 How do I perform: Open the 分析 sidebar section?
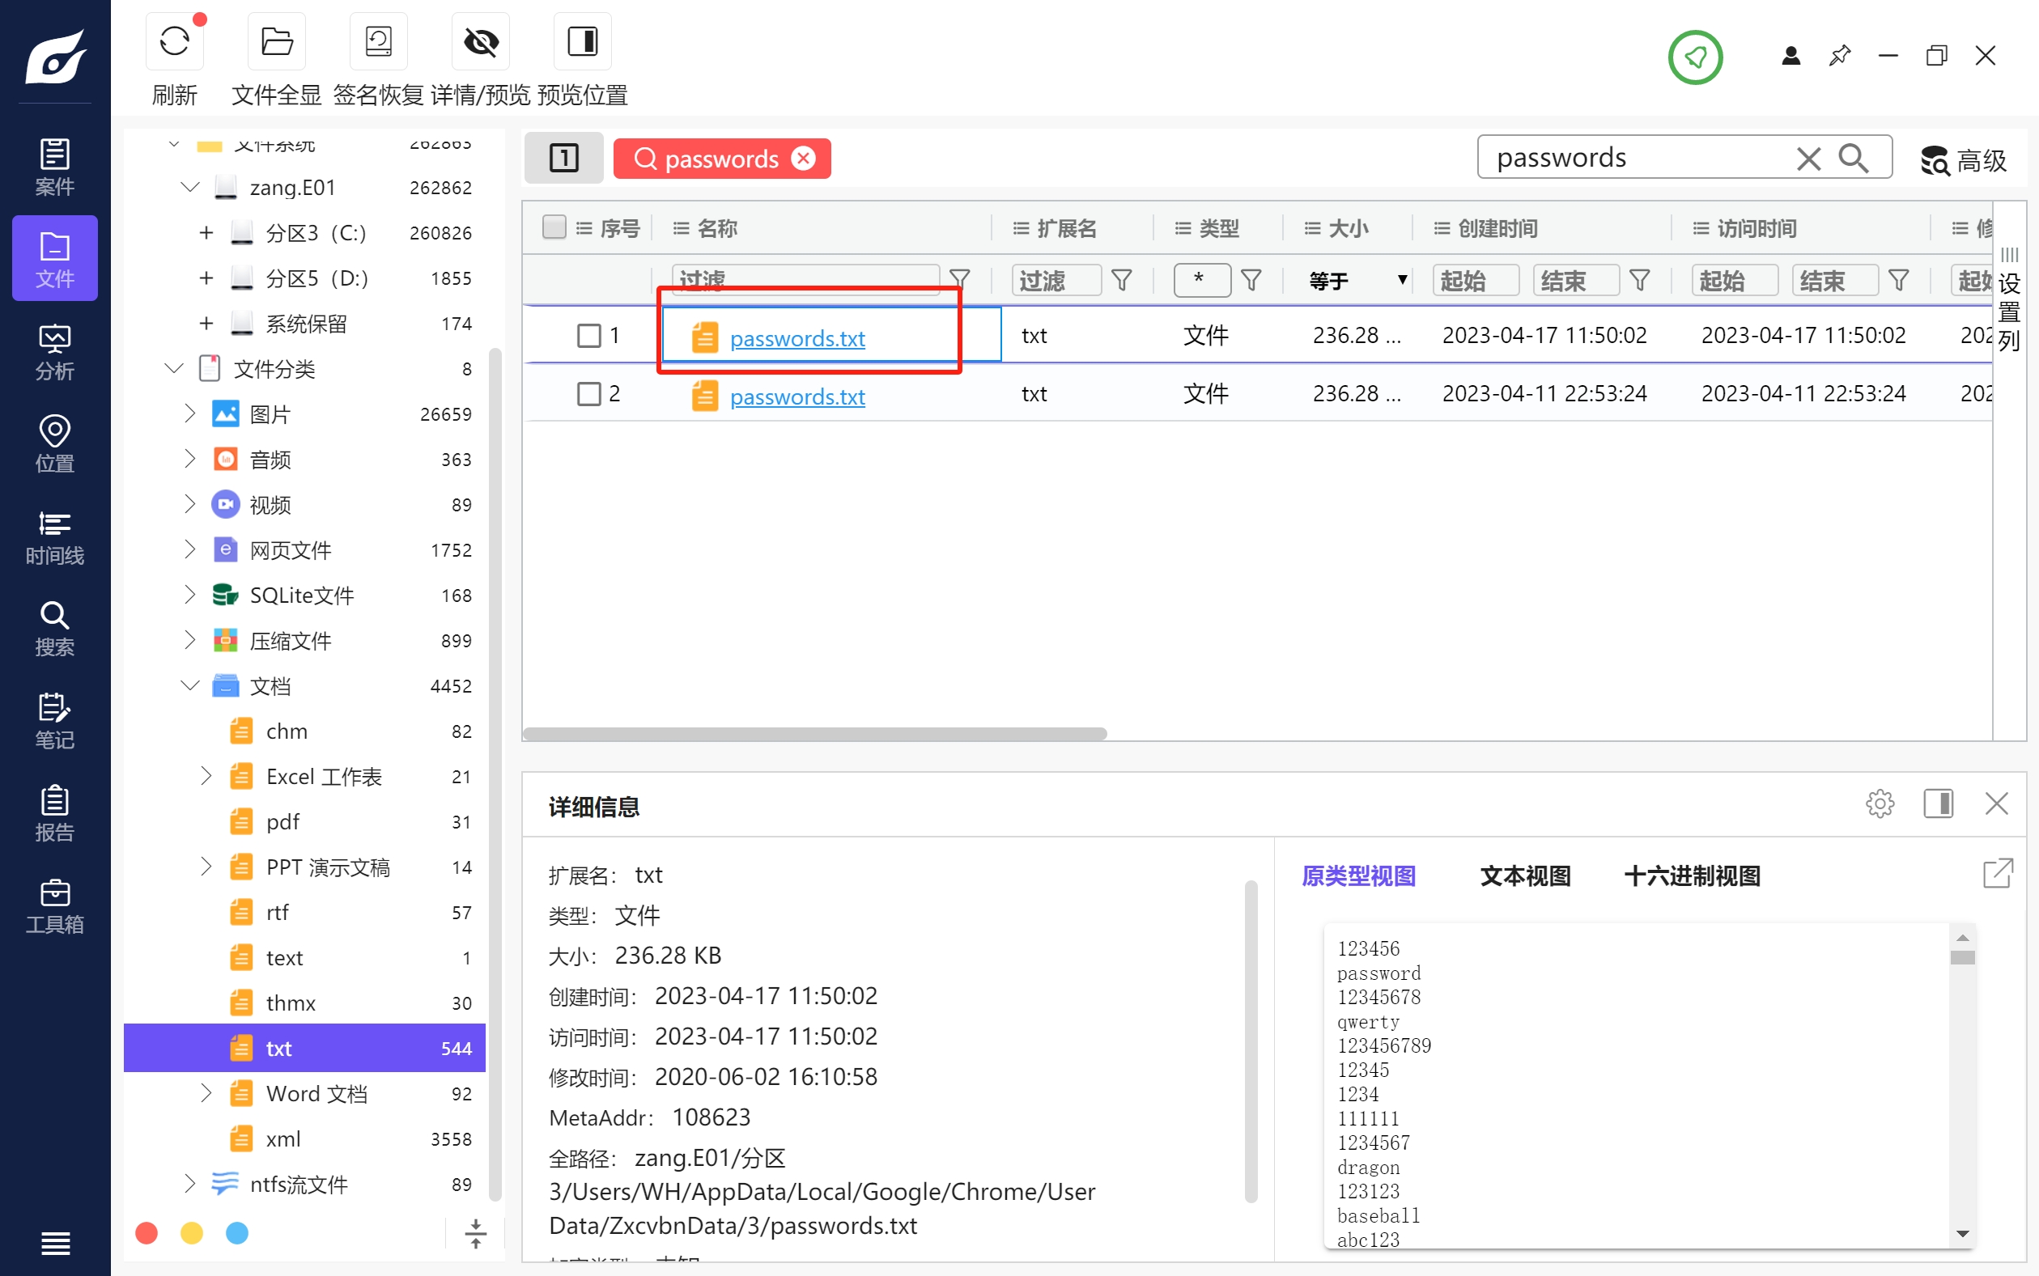pos(55,351)
